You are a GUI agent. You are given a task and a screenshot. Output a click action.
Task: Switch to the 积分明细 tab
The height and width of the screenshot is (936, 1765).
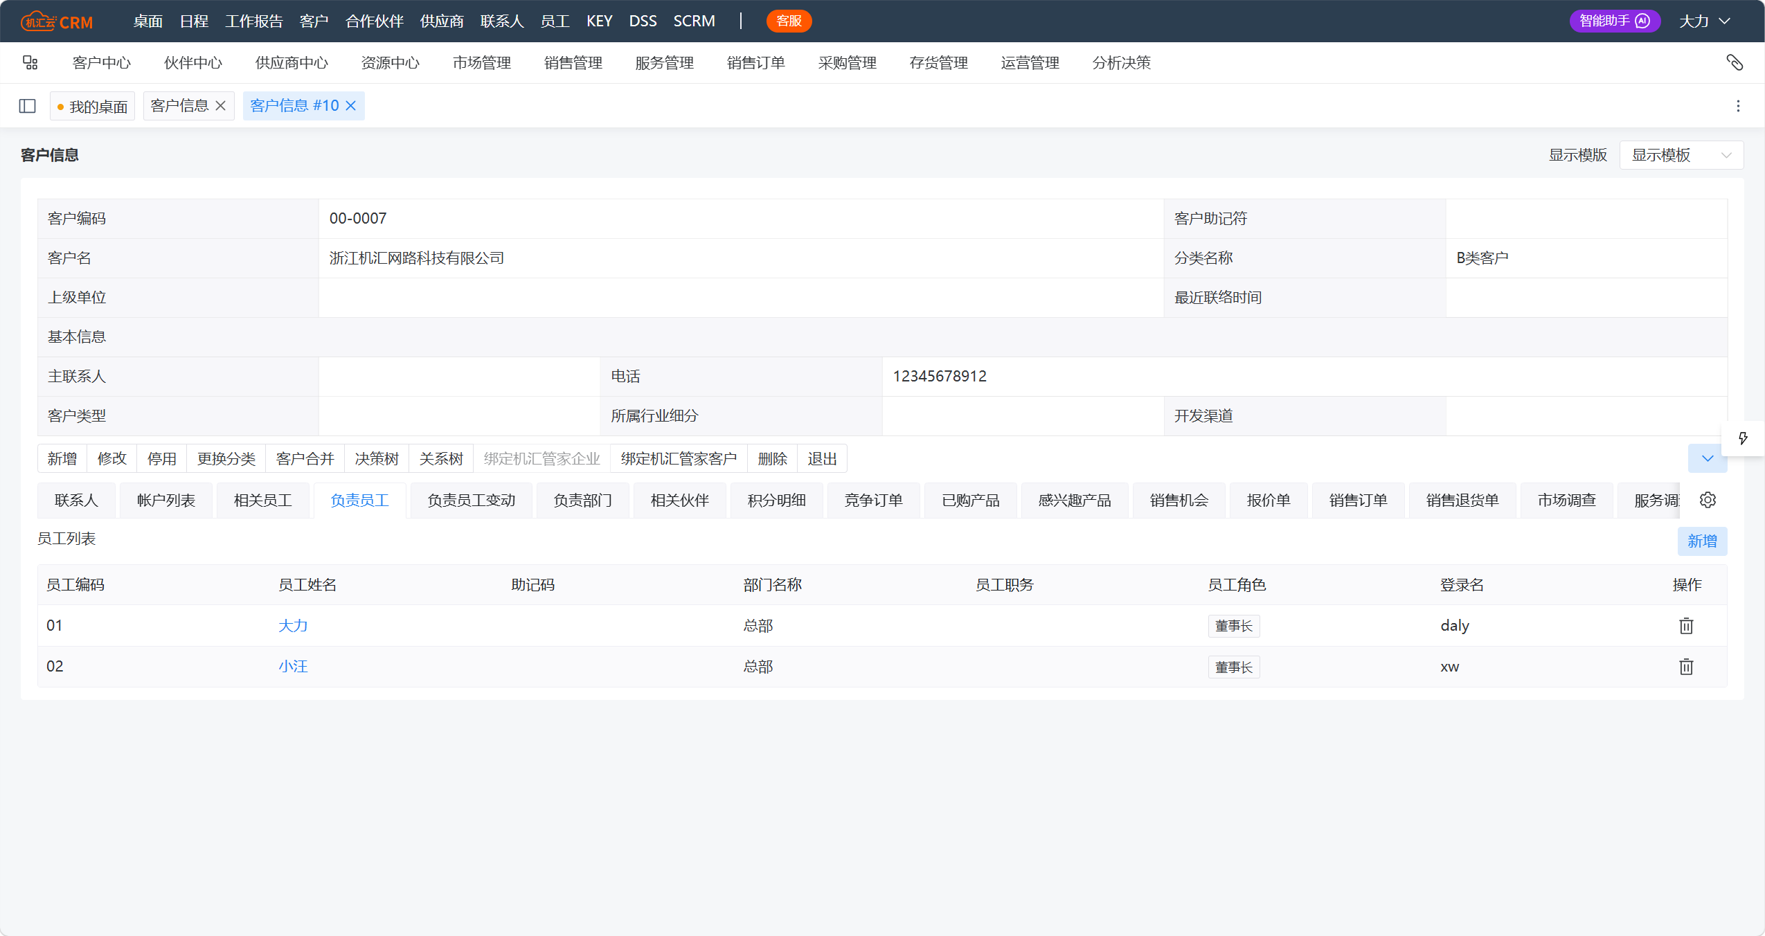(x=777, y=501)
